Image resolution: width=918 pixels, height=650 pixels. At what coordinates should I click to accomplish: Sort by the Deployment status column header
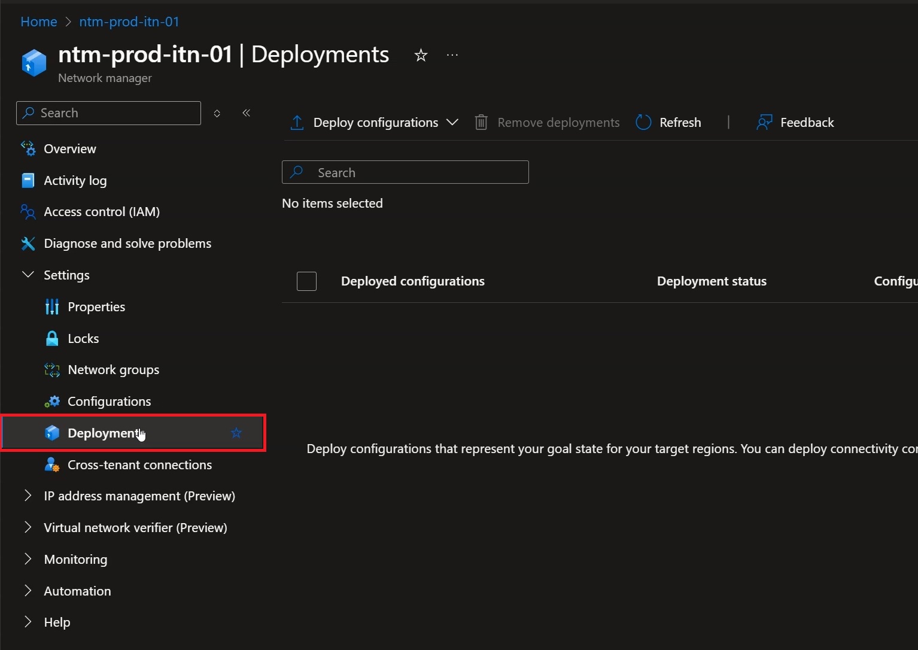point(712,281)
